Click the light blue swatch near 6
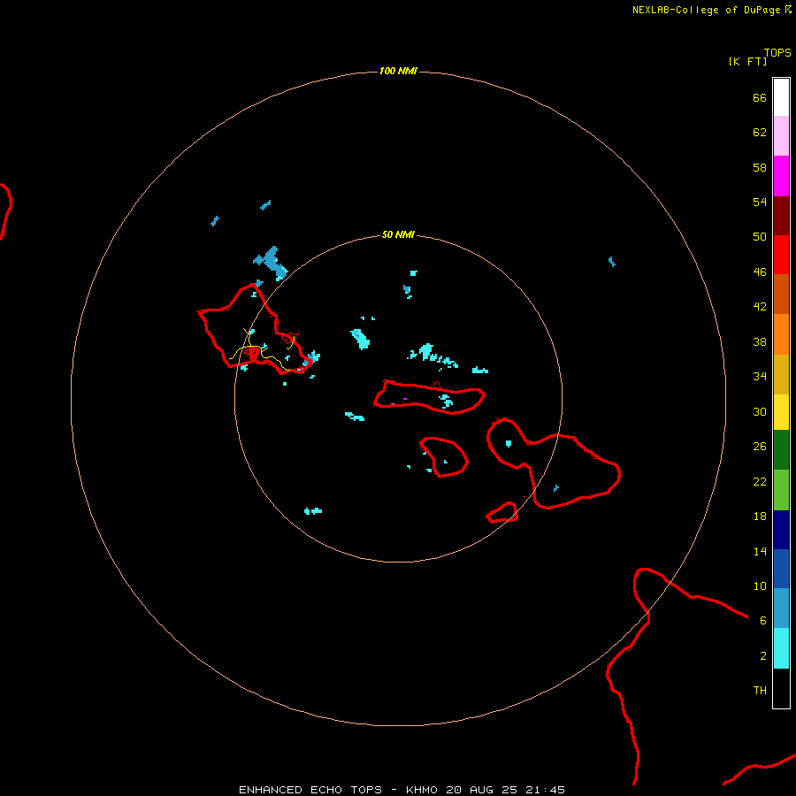 coord(781,608)
